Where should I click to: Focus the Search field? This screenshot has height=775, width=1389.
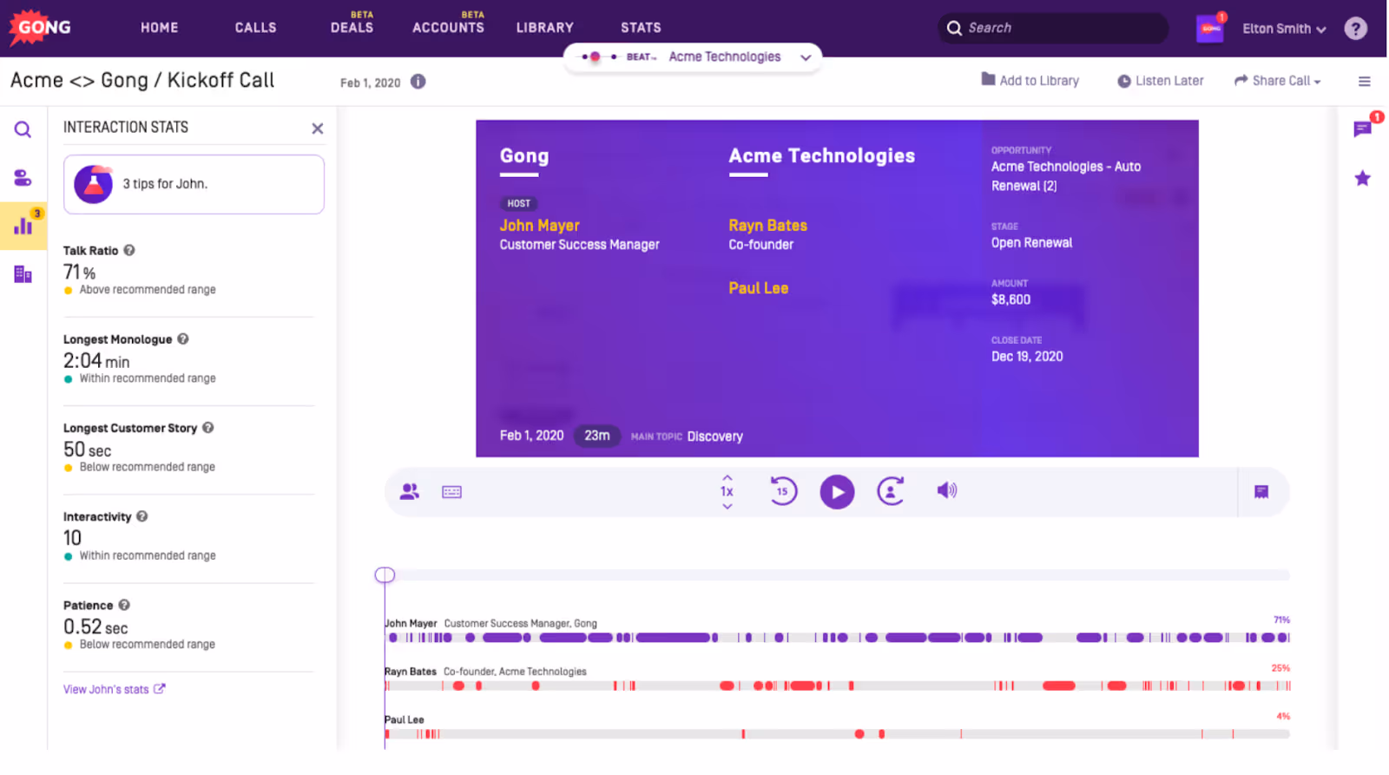pyautogui.click(x=1053, y=28)
